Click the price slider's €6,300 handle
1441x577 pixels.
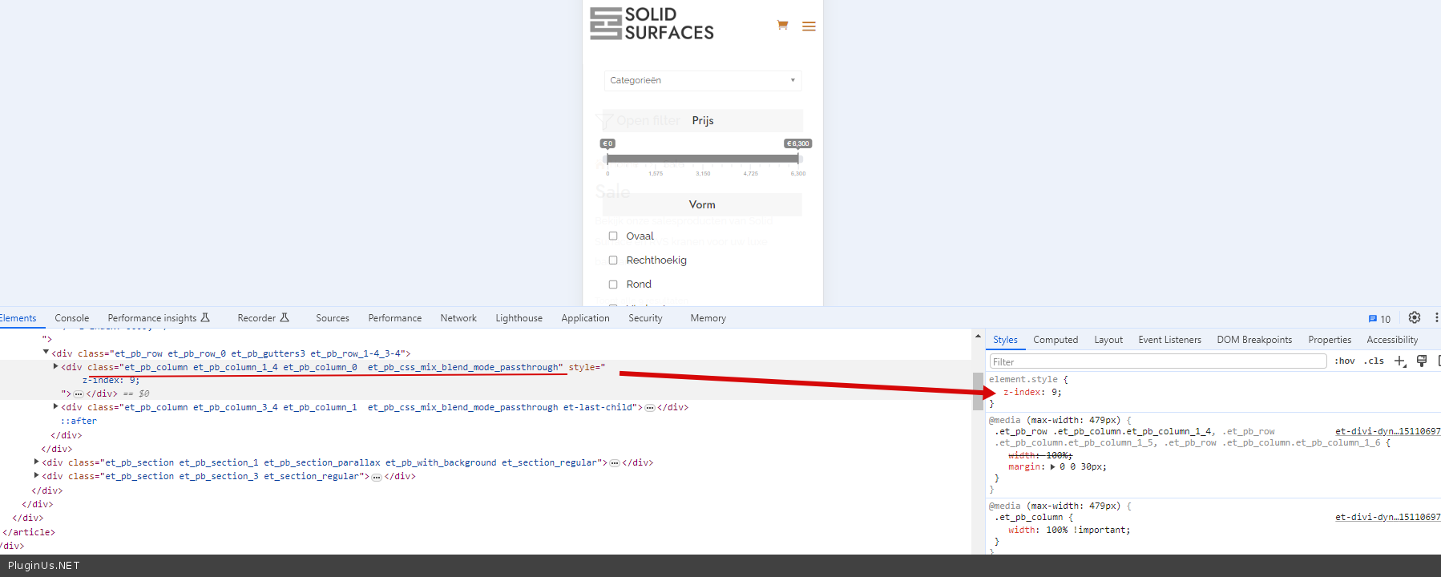[798, 158]
